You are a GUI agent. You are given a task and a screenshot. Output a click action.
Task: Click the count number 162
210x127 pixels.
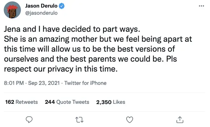(x=10, y=102)
